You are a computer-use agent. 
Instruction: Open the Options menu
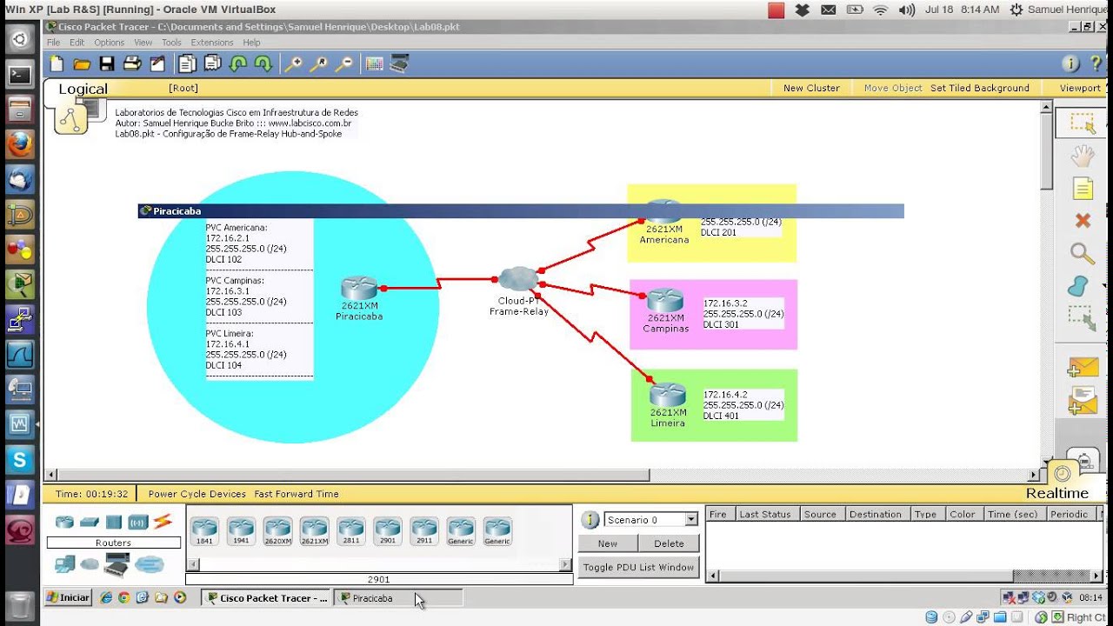[110, 43]
